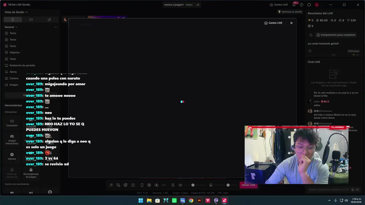The height and width of the screenshot is (205, 365).
Task: Click the Chat LIVE panel heading
Action: click(x=314, y=62)
